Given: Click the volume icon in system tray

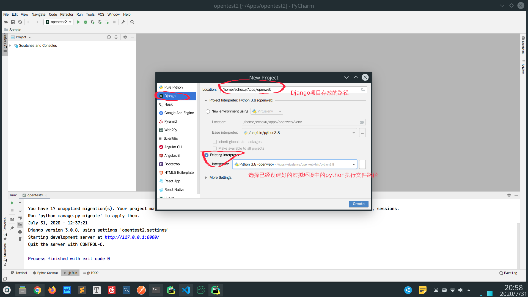Looking at the screenshot, I should (x=461, y=290).
